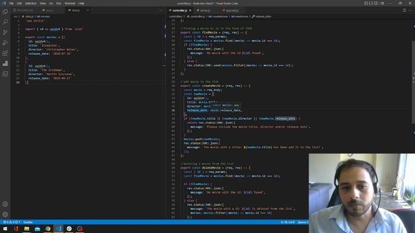Image resolution: width=415 pixels, height=233 pixels.
Task: Open Mail app from the taskbar
Action: tap(38, 228)
